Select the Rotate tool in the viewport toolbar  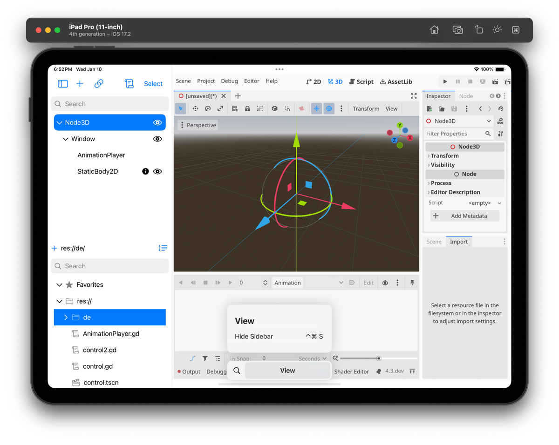(x=208, y=108)
